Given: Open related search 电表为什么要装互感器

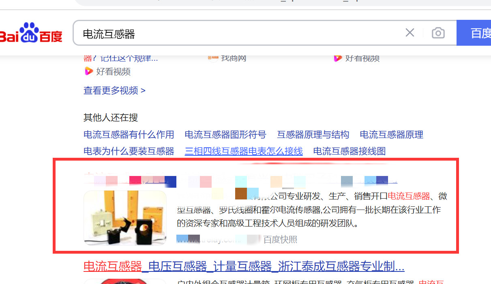Looking at the screenshot, I should 129,151.
